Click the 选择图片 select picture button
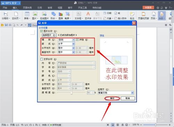This screenshot has height=127, width=174. (49, 35)
